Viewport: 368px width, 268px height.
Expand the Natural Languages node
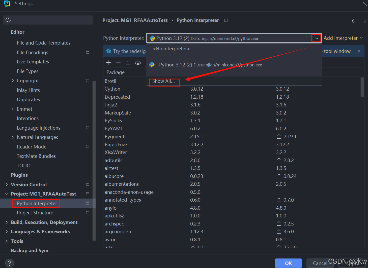coord(13,137)
